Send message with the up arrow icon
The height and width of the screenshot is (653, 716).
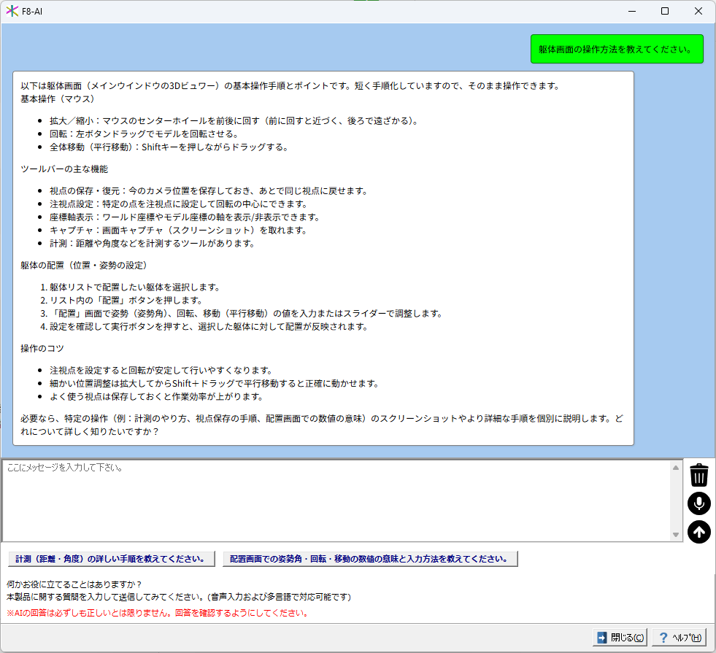[x=698, y=532]
